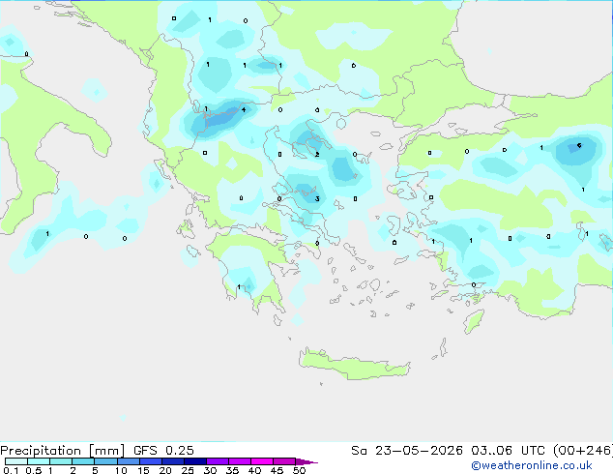Viewport: 613px width, 474px height.
Task: Select the 5–10 mm legend color box
Action: [x=105, y=461]
